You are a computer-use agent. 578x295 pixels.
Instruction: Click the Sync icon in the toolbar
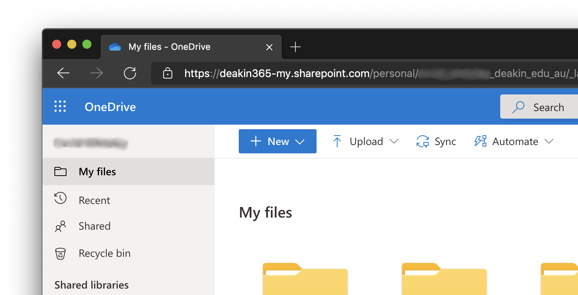coord(423,141)
